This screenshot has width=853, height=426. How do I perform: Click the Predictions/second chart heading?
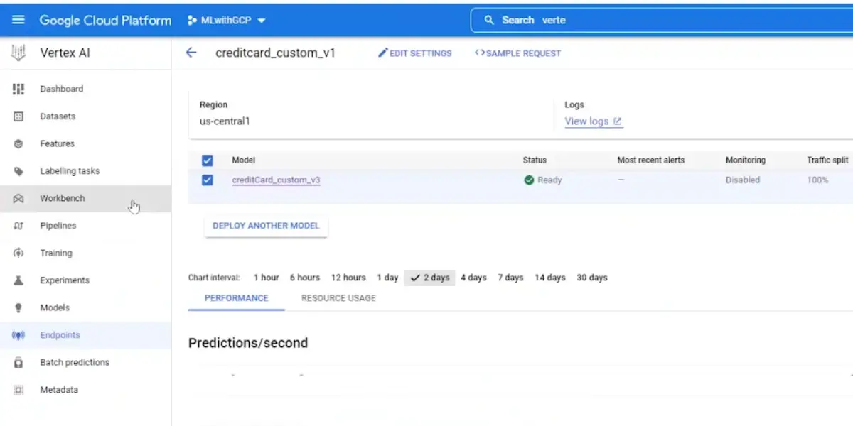tap(248, 343)
